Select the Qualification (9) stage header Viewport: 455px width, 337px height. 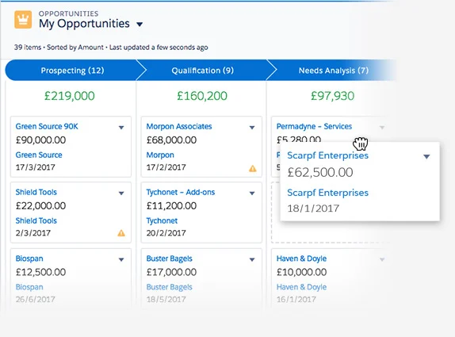point(203,71)
